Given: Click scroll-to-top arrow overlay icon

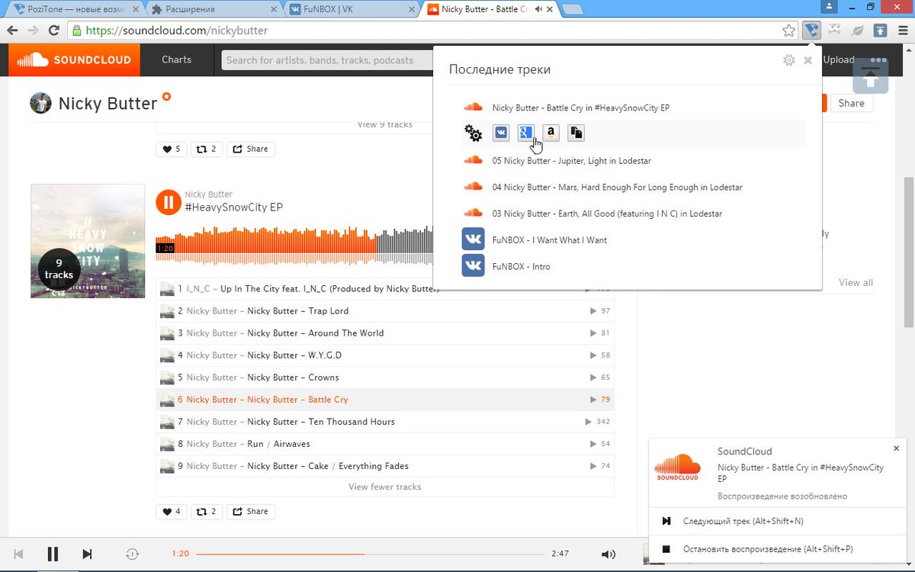Looking at the screenshot, I should [871, 76].
